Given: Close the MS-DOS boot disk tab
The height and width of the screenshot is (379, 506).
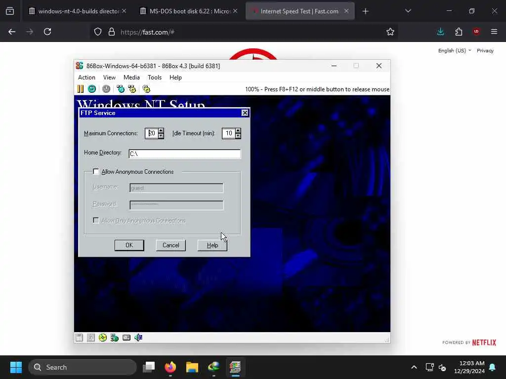Looking at the screenshot, I should pyautogui.click(x=235, y=11).
